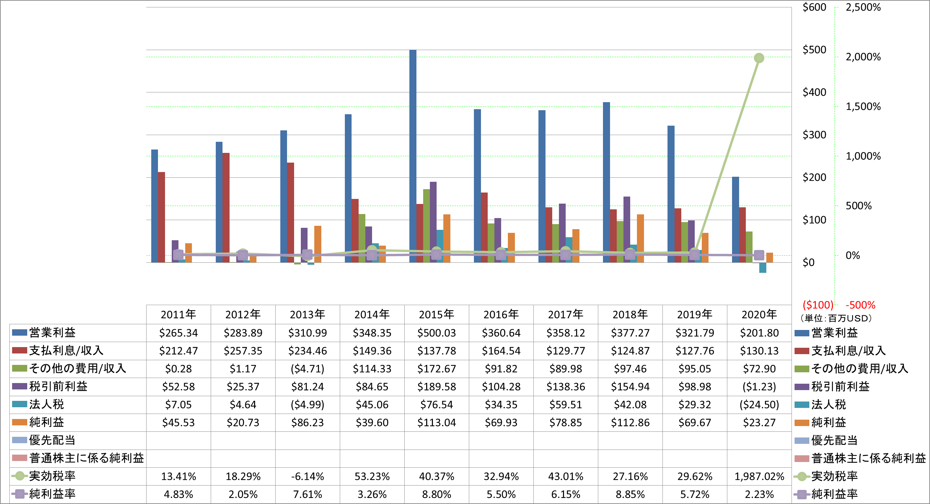Select the 2019年 column header
The width and height of the screenshot is (930, 504).
pos(695,314)
